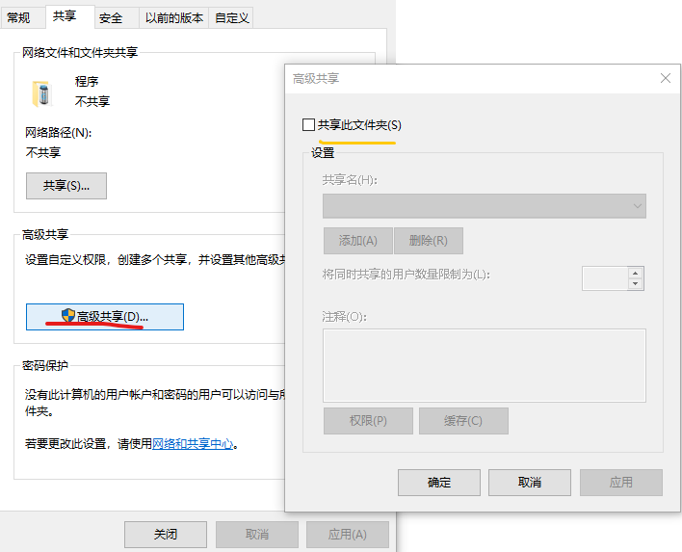Open the 缓存(C) button
Viewport: 682px width, 552px height.
[x=463, y=421]
